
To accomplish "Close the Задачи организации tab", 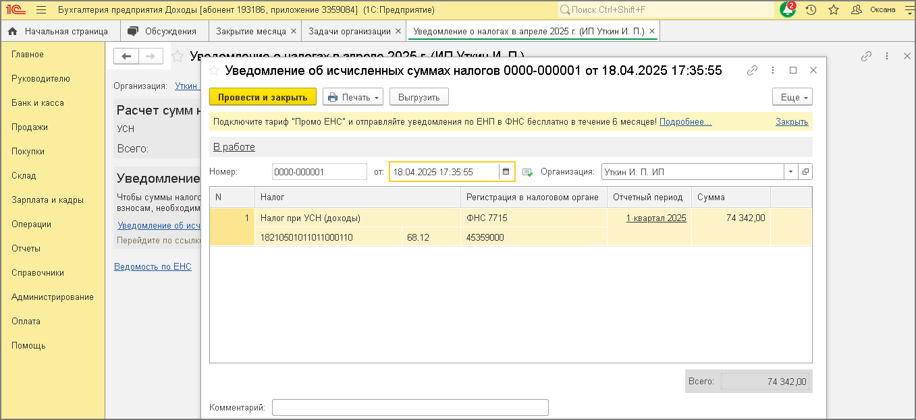I will 398,32.
